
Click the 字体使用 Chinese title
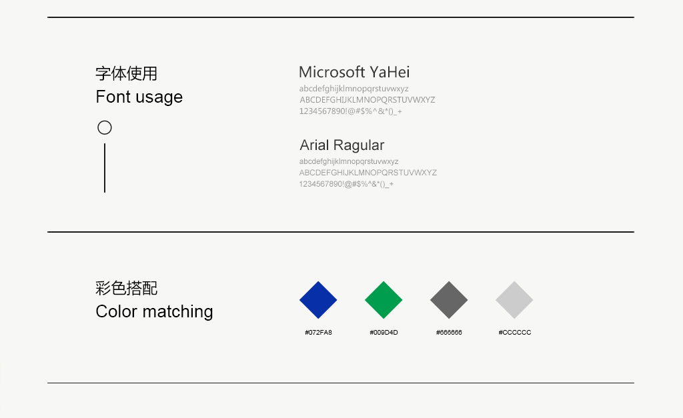tap(126, 73)
